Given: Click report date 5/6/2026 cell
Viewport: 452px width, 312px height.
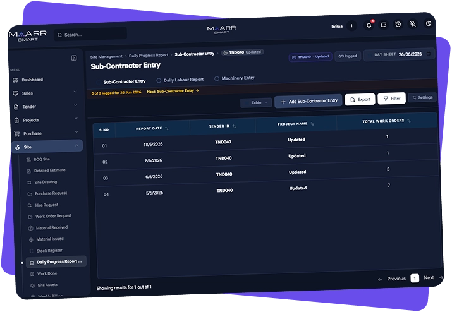Looking at the screenshot, I should tap(154, 193).
